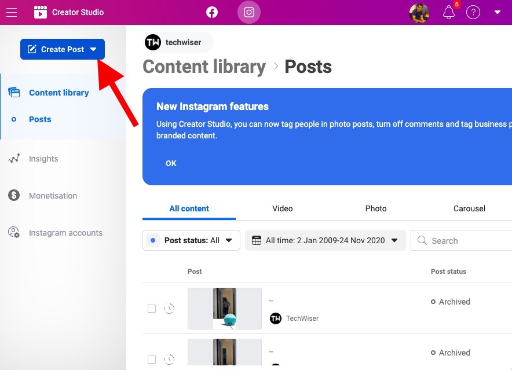Open Content library in sidebar
This screenshot has height=370, width=512.
tap(58, 93)
